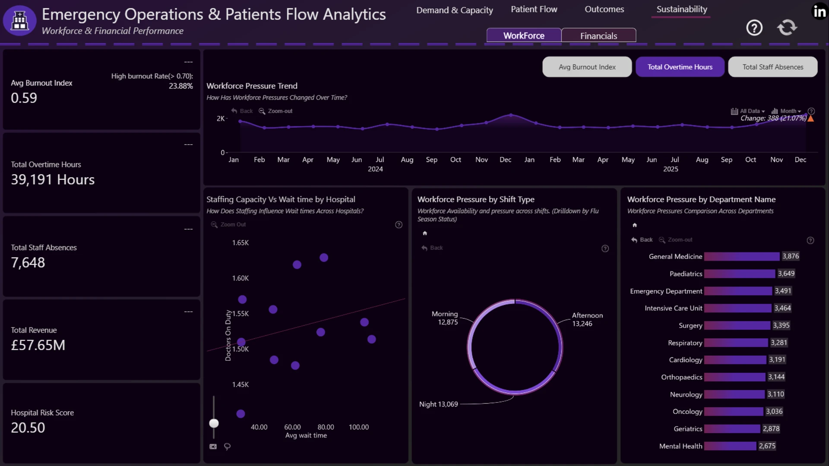Click the lasso select icon below scatter plot

227,447
